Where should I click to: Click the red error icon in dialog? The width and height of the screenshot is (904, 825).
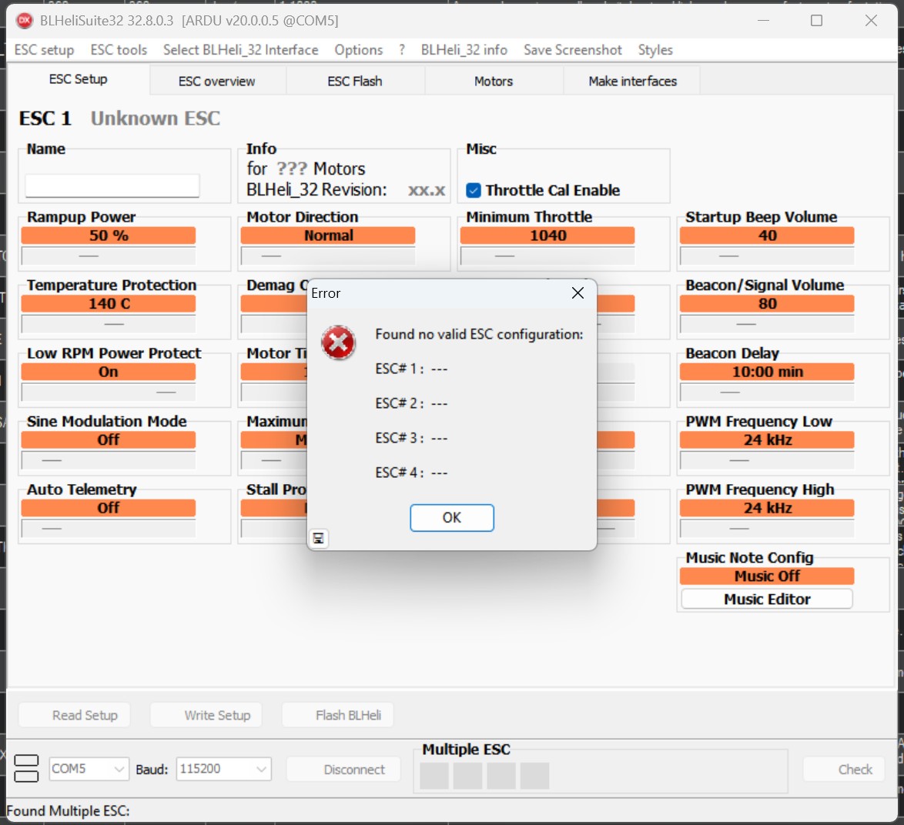point(338,343)
